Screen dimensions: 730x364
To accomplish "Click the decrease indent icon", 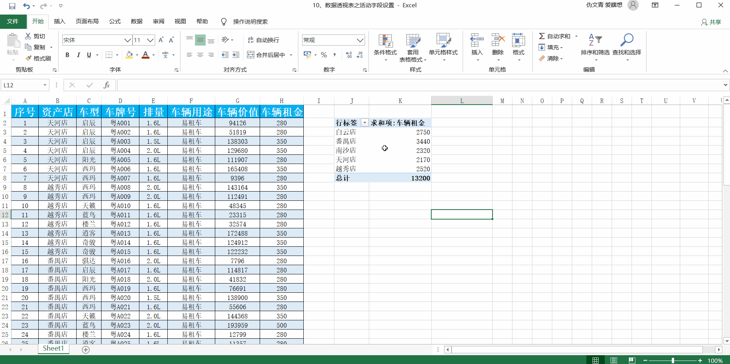I will coord(225,55).
